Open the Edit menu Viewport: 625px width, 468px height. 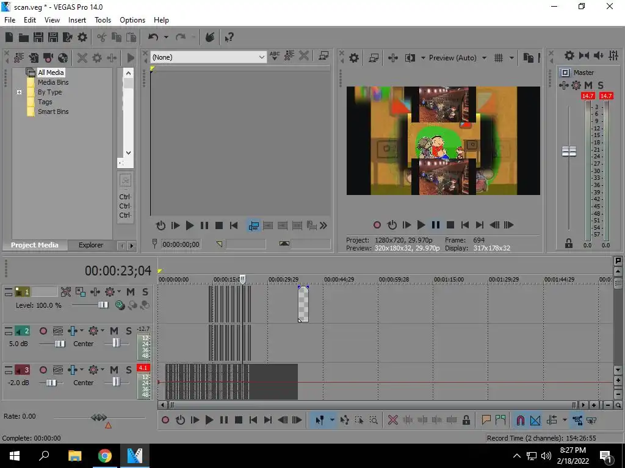coord(30,20)
